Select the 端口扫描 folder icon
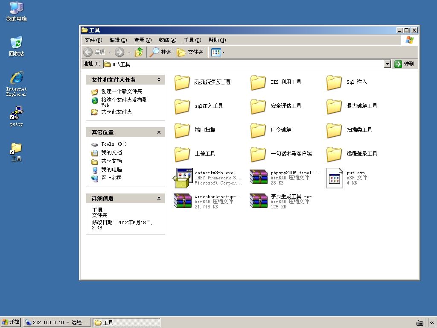The height and width of the screenshot is (328, 437). click(182, 131)
